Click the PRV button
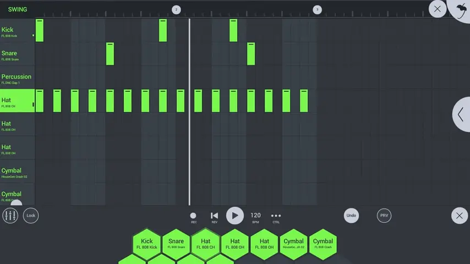Viewport: 470px width, 264px height. [x=384, y=216]
